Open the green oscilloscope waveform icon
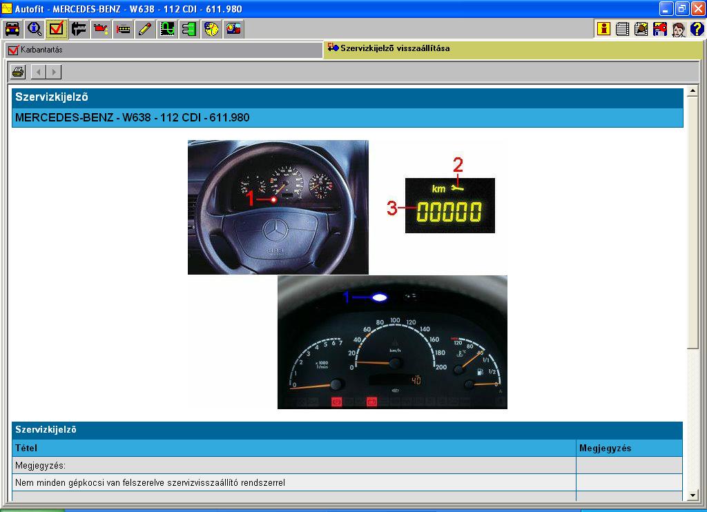 tap(167, 29)
